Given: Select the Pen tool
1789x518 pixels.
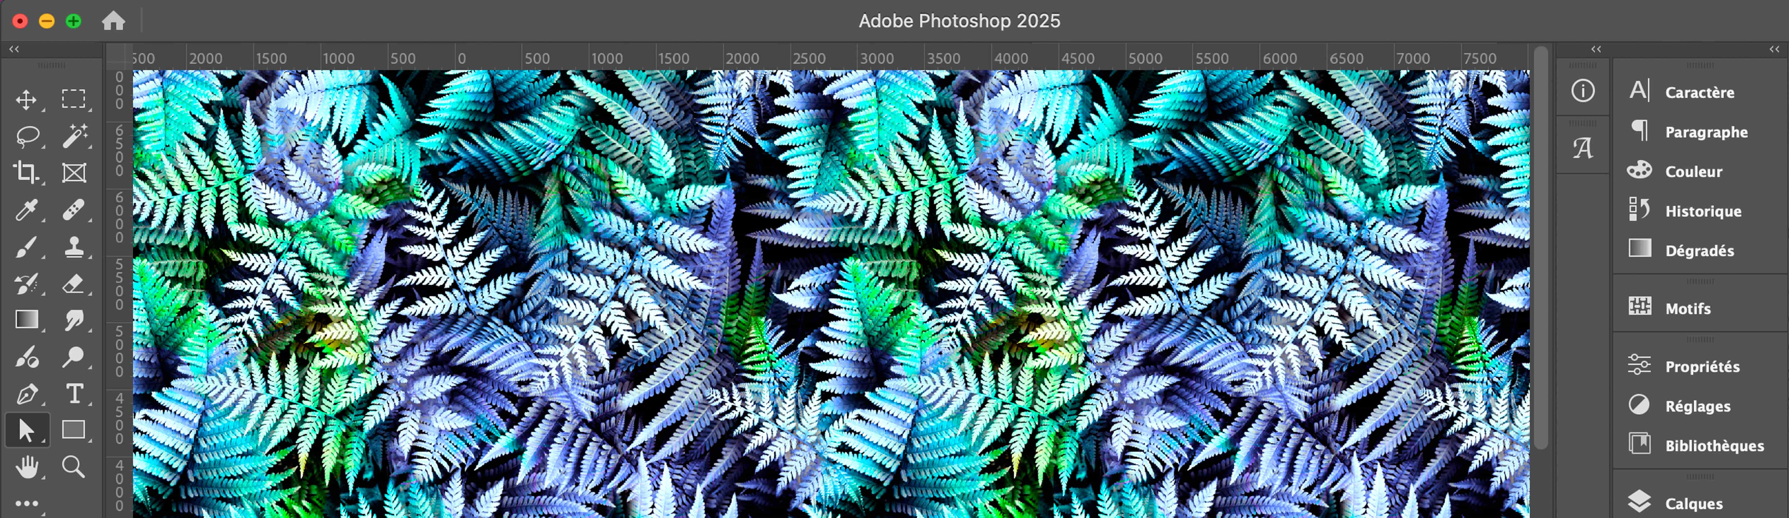Looking at the screenshot, I should (x=26, y=394).
